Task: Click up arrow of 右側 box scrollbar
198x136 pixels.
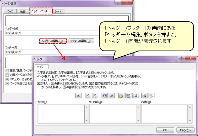Action: [x=190, y=107]
